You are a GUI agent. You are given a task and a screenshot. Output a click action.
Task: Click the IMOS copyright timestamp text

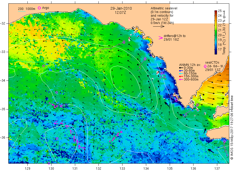232,127
